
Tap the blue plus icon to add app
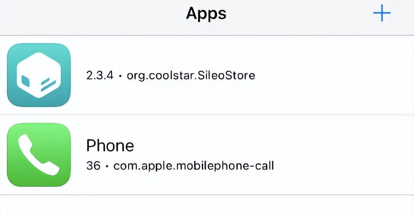click(x=382, y=13)
